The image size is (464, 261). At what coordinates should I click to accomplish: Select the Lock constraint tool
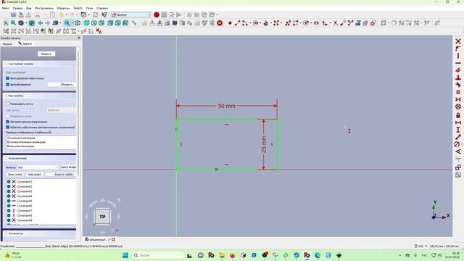click(x=458, y=115)
